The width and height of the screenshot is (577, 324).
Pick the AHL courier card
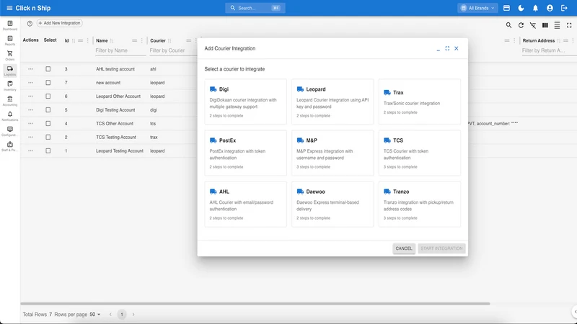[245, 204]
